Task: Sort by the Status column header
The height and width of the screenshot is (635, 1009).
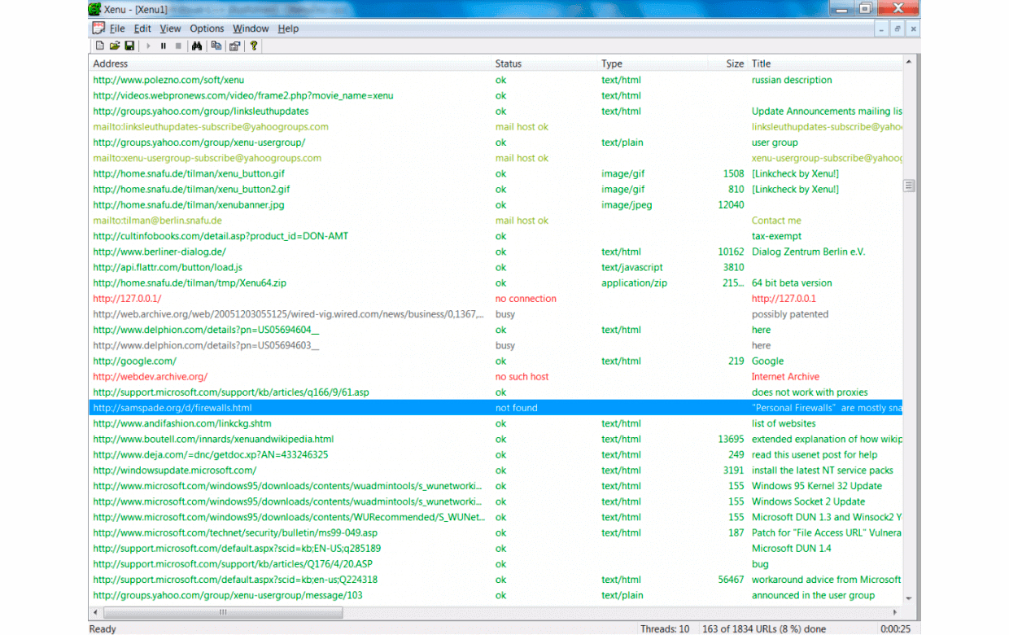Action: coord(544,63)
